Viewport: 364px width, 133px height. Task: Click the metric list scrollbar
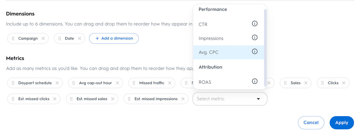pyautogui.click(x=265, y=45)
